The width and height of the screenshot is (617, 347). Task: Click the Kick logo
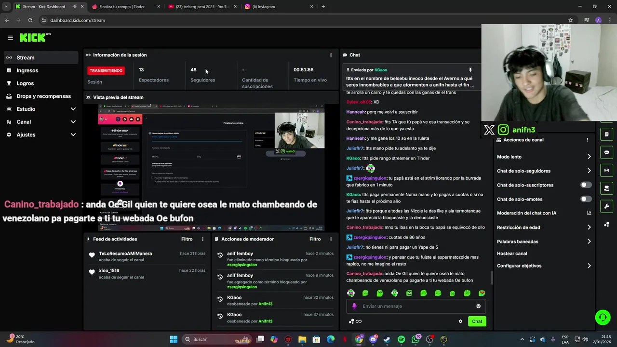pyautogui.click(x=35, y=38)
